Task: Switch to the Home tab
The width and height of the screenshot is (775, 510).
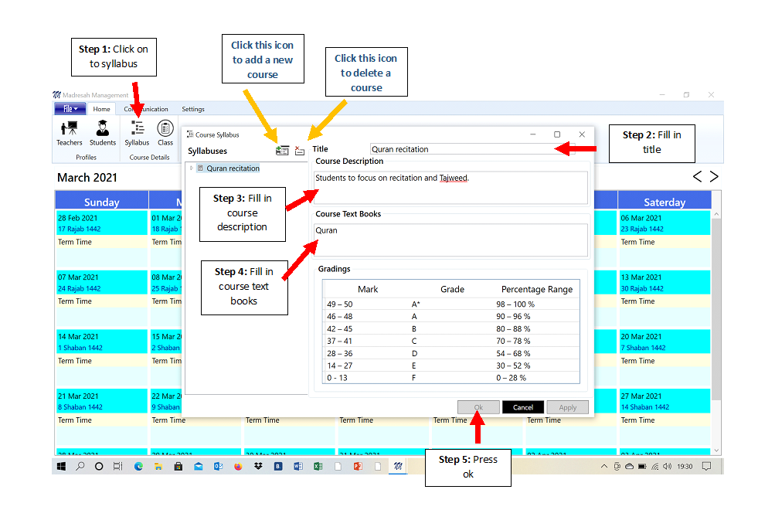Action: click(101, 109)
